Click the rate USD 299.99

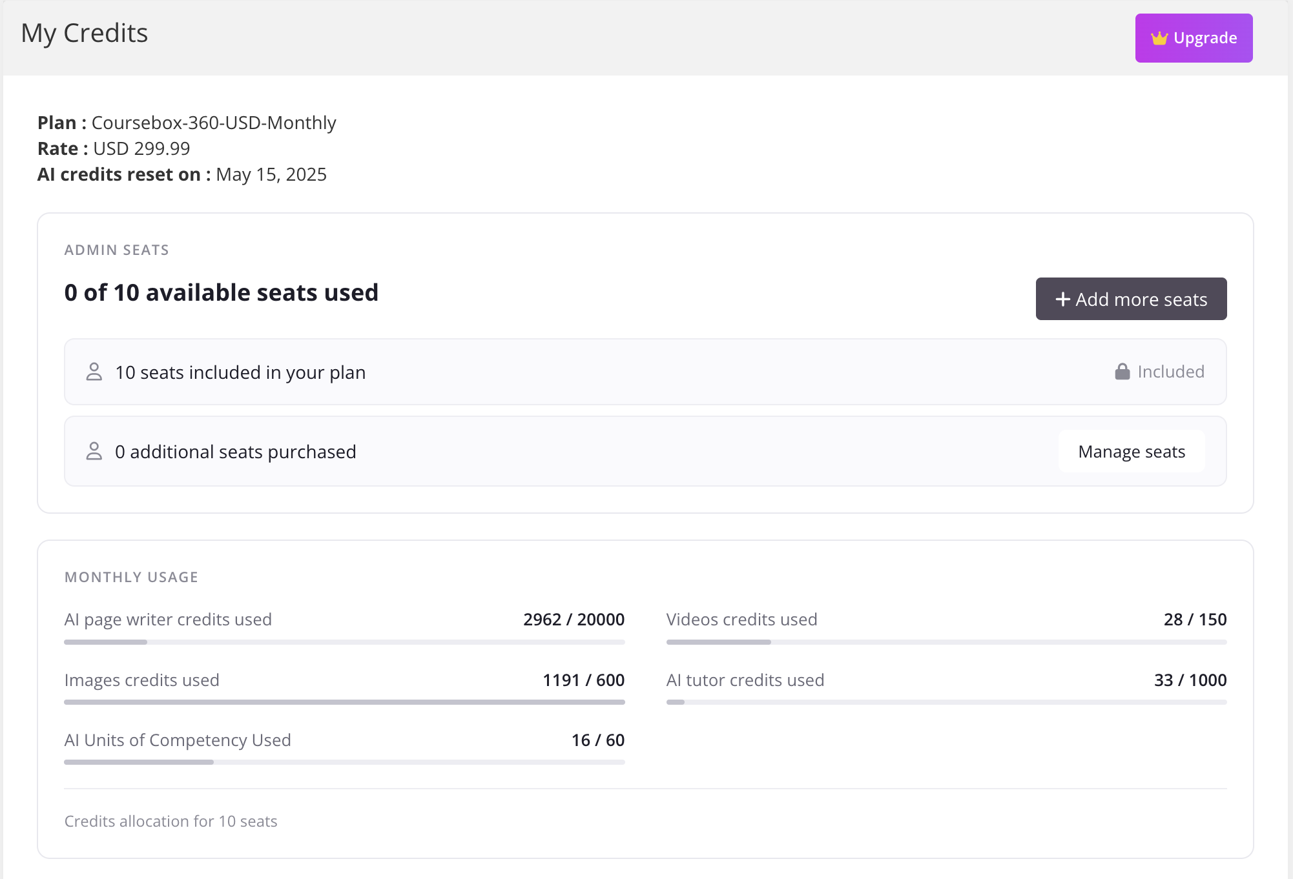tap(141, 148)
